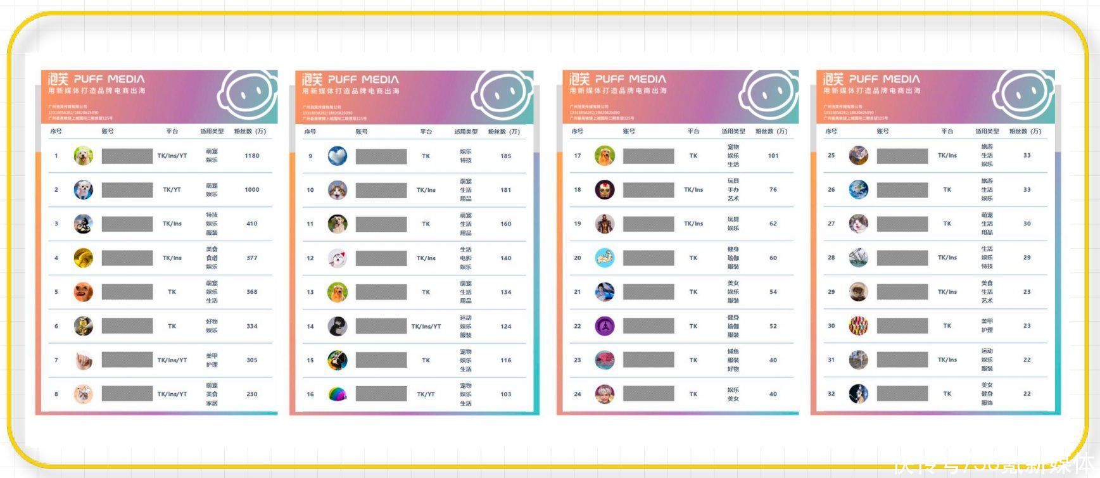
Task: Select the redacted account box in row 14
Action: tap(381, 326)
